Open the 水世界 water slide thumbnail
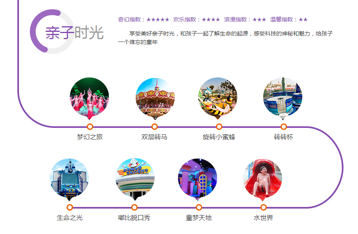This screenshot has width=358, height=234. [263, 180]
